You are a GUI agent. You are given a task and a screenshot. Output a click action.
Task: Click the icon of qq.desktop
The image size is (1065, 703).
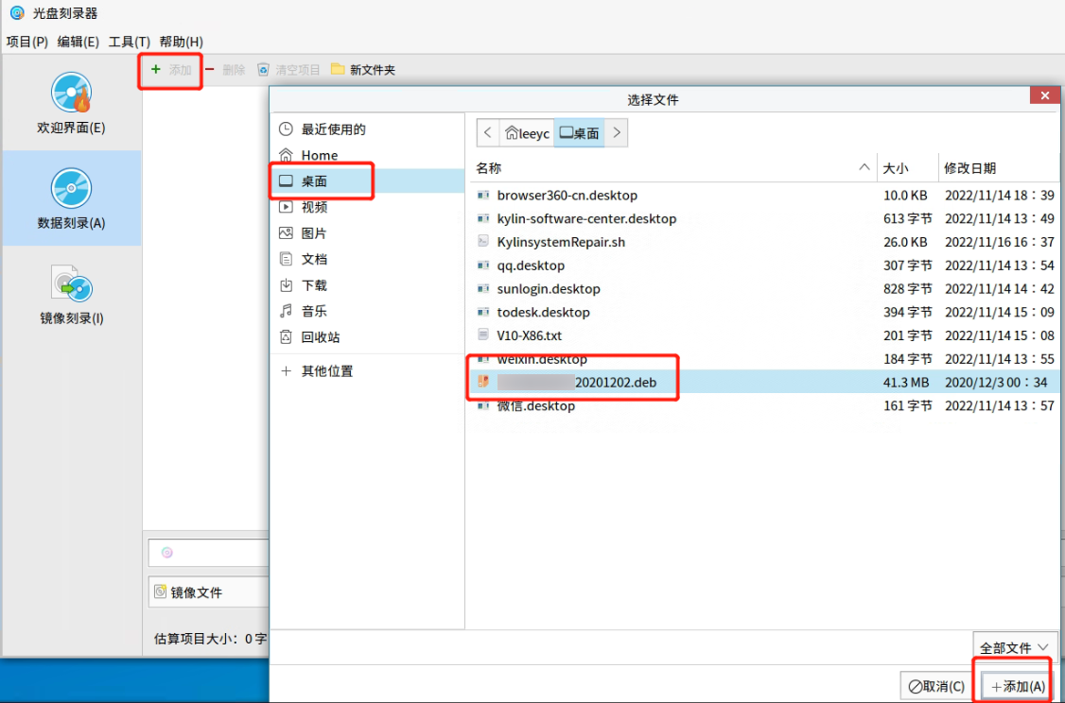pos(483,266)
